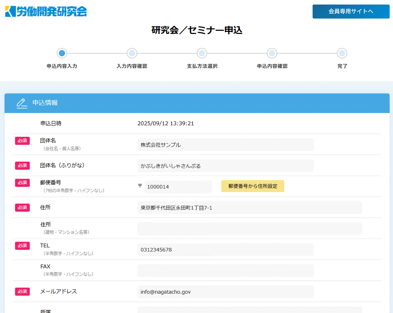Click the 申込内容確認 step circle
393x313 pixels.
272,53
